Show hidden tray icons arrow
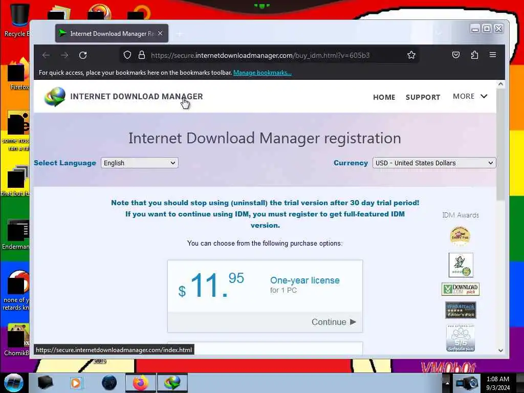 (x=447, y=383)
